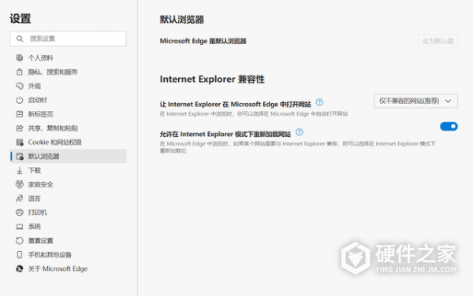Click the share icon beside 共享、复制和粘贴
This screenshot has height=296, width=473.
(x=20, y=128)
